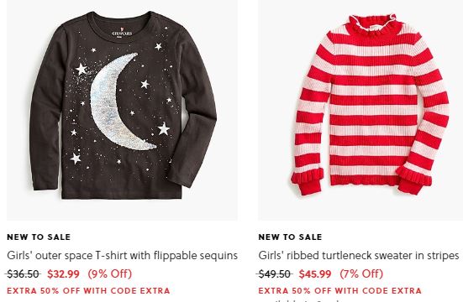Click the NEW TO SALE badge above the sweater title
The height and width of the screenshot is (302, 463).
[x=290, y=237]
